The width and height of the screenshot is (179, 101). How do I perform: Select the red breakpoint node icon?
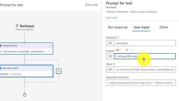point(59,71)
